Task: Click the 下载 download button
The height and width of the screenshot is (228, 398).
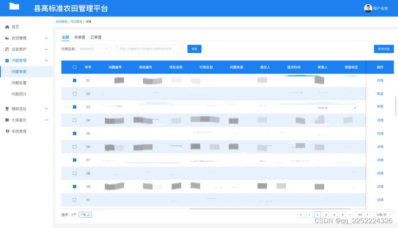Action: pos(85,215)
